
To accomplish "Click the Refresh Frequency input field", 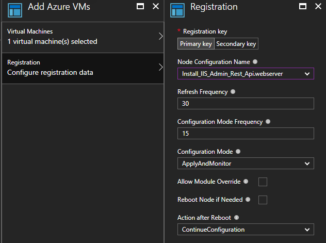I will (x=246, y=104).
